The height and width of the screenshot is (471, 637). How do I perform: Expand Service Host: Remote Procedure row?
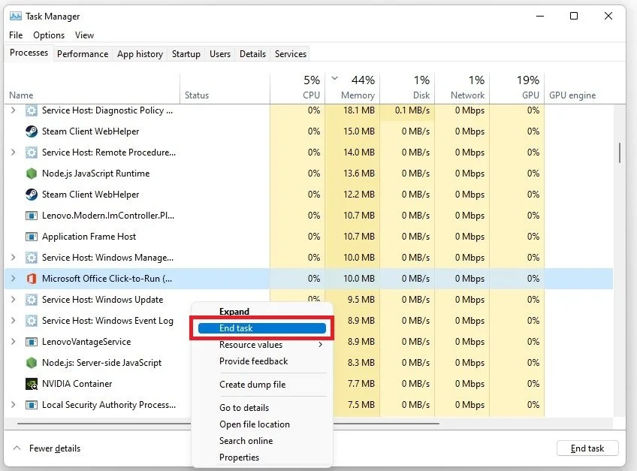(x=13, y=152)
